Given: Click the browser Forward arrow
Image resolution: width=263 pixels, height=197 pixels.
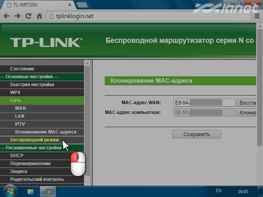Looking at the screenshot, I should click(x=18, y=16).
